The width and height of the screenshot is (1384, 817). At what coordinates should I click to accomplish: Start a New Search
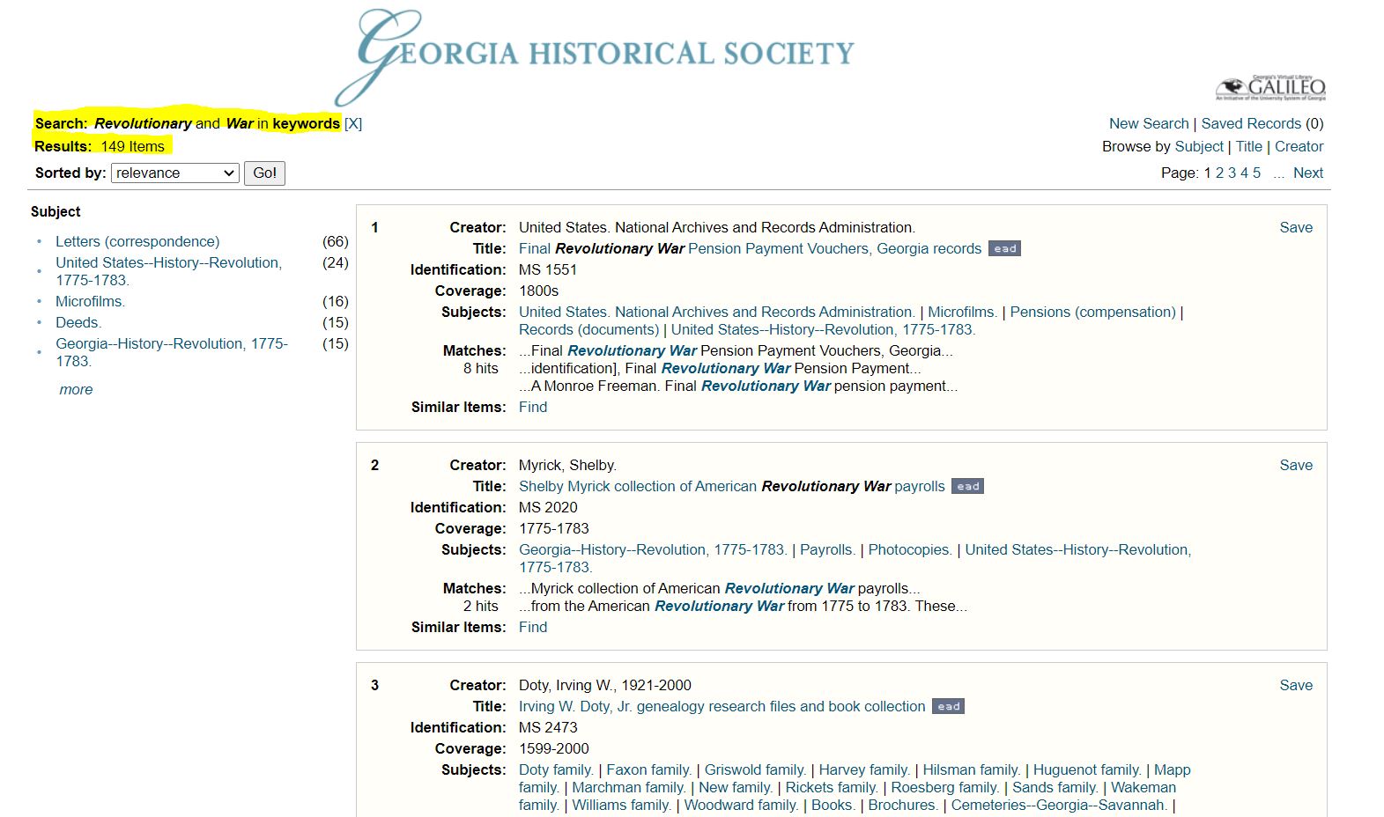tap(1149, 123)
